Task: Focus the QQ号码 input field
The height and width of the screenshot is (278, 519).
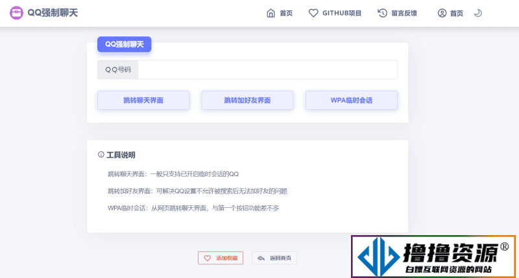Action: pyautogui.click(x=267, y=69)
